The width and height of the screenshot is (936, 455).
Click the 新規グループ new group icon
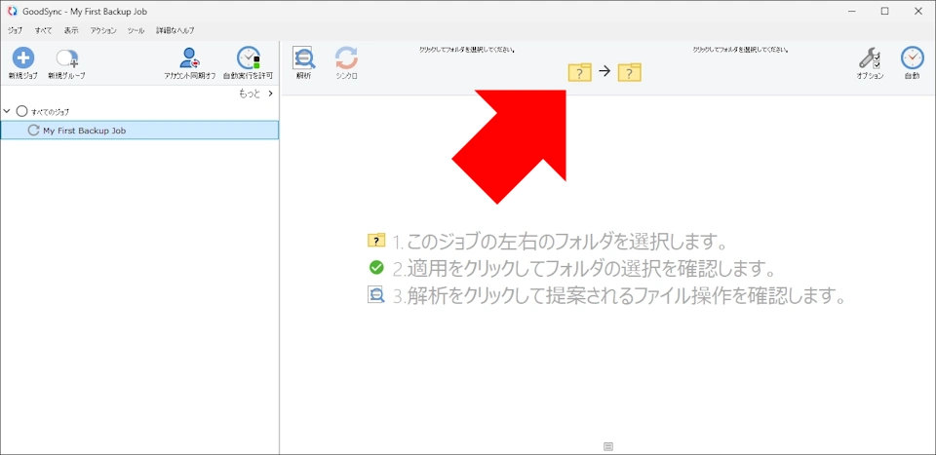67,58
